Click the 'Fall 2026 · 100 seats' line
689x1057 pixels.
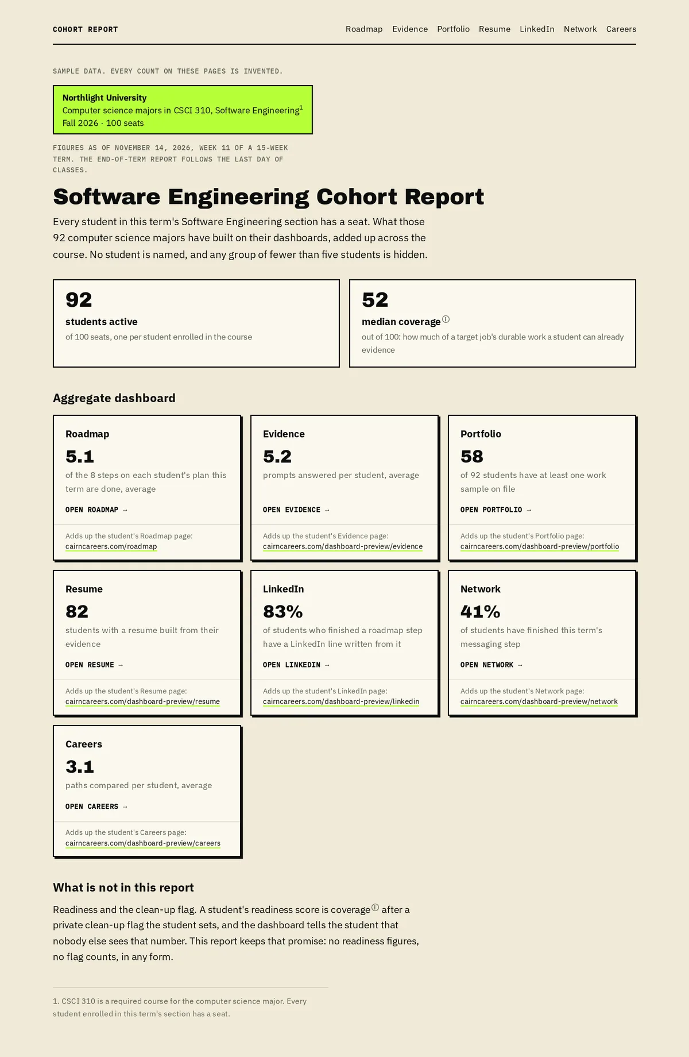(x=103, y=123)
